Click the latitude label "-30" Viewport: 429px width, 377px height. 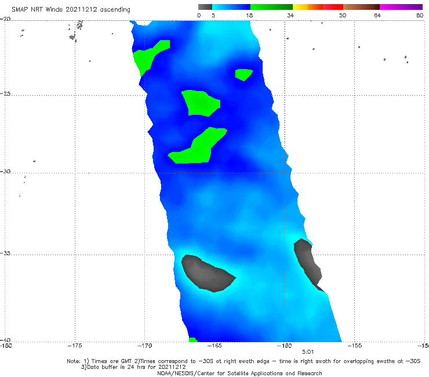(x=5, y=171)
